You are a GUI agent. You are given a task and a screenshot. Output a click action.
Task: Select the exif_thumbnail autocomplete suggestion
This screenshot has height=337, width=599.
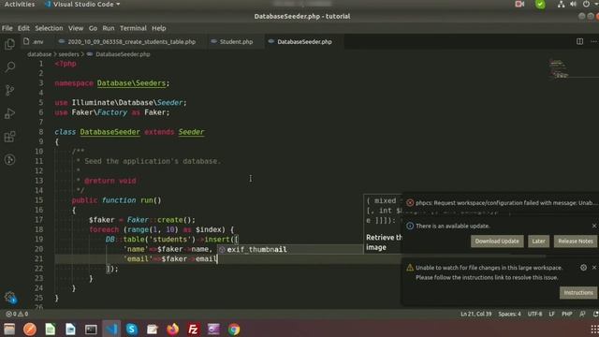[290, 250]
